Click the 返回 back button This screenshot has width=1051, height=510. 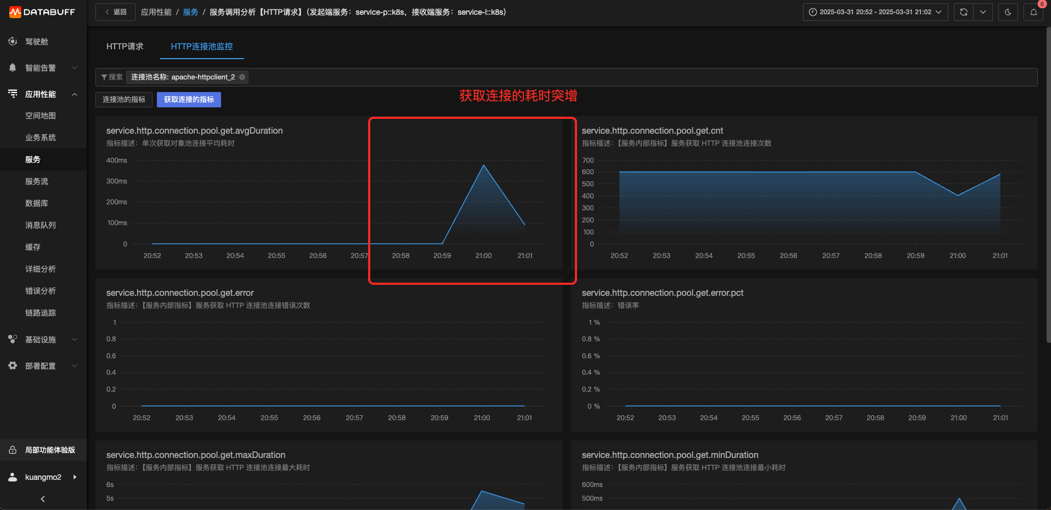pyautogui.click(x=115, y=12)
